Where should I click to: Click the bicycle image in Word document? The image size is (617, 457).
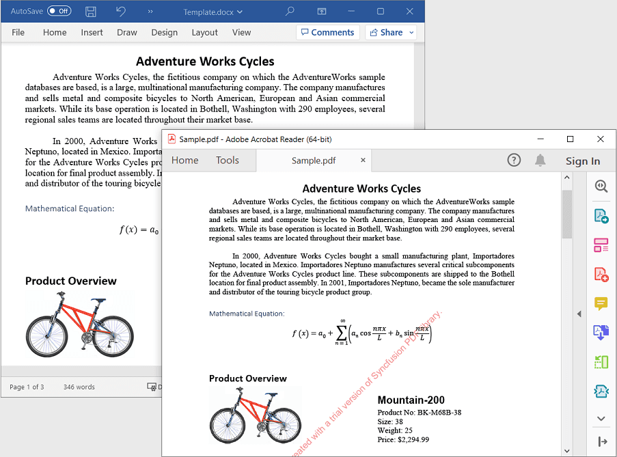80,324
